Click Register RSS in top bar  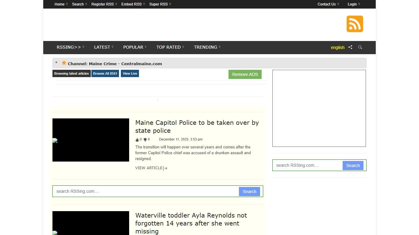tap(104, 4)
